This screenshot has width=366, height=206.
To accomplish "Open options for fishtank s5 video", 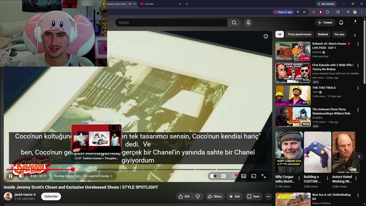I will (358, 44).
